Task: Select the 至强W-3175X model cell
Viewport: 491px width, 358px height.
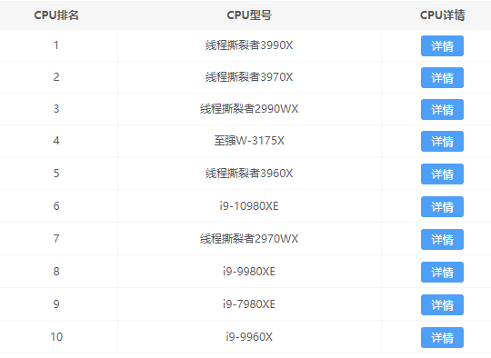Action: pos(249,141)
